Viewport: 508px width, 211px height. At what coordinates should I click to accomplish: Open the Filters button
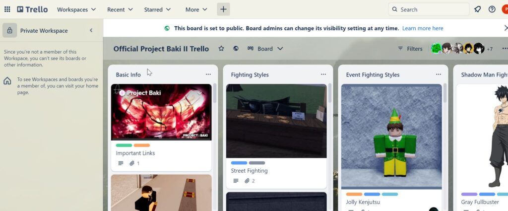coord(410,49)
